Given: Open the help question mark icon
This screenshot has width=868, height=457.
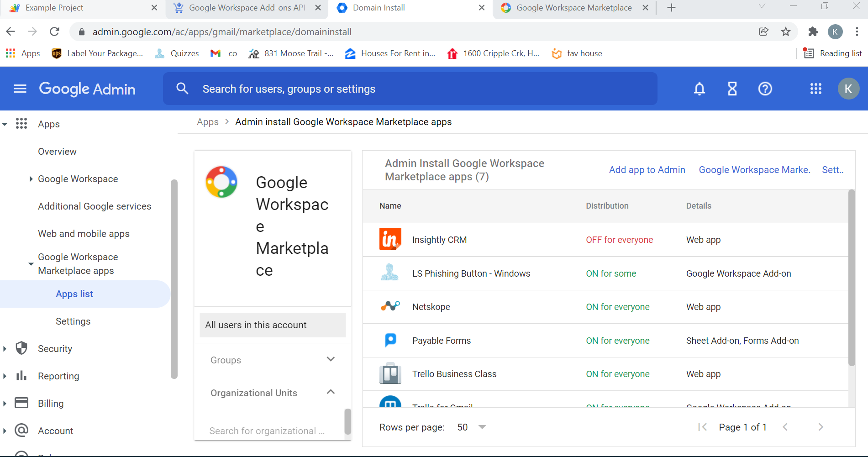Looking at the screenshot, I should tap(765, 89).
